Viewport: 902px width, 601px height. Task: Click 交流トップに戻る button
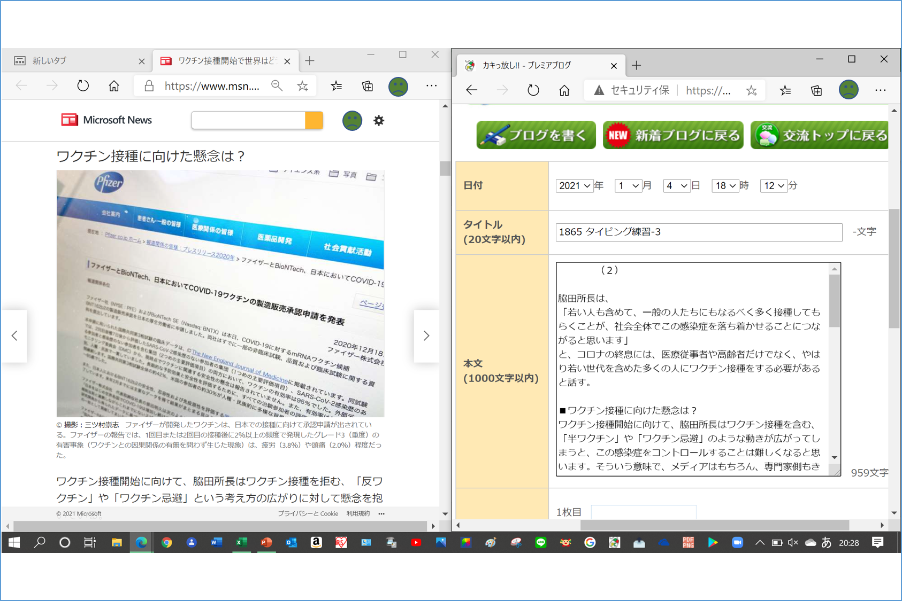click(820, 135)
